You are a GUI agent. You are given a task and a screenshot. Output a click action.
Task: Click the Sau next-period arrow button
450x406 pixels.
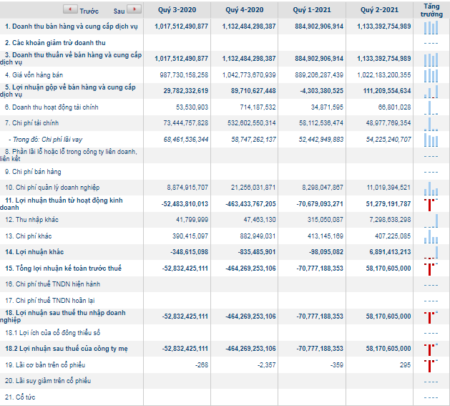click(133, 11)
